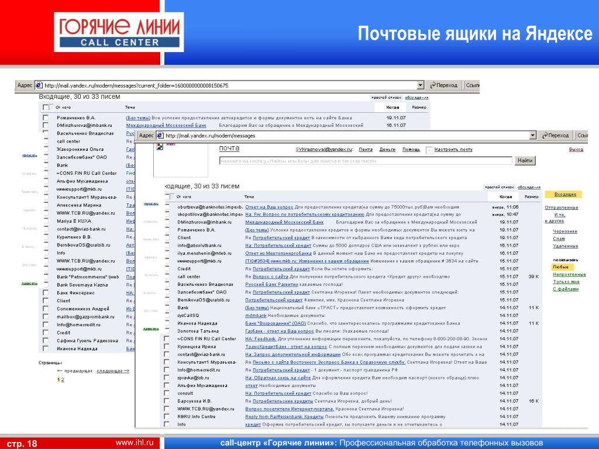This screenshot has width=599, height=449.
Task: Select the С файлами filter
Action: [566, 289]
